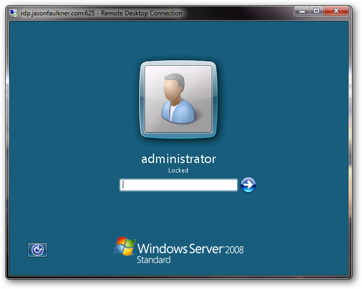
Task: Click the rdp.jasonfaulkner.com:625 title text
Action: click(58, 13)
